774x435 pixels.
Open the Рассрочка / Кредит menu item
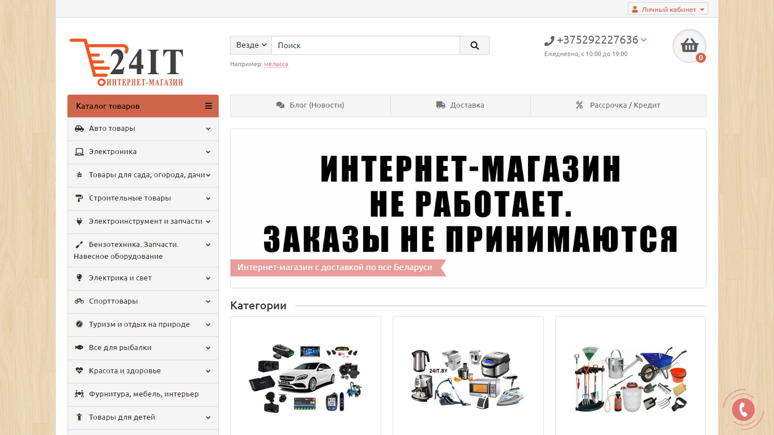[x=618, y=105]
